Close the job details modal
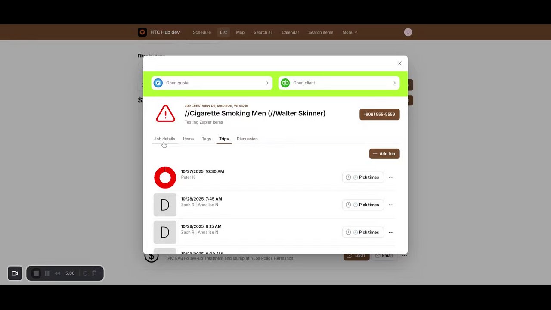Screen dimensions: 551x310 pyautogui.click(x=399, y=63)
